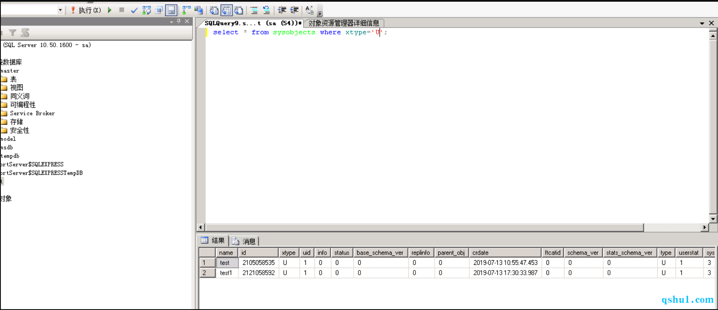Click the xtype column header
Viewport: 718px width, 310px height.
(x=289, y=253)
